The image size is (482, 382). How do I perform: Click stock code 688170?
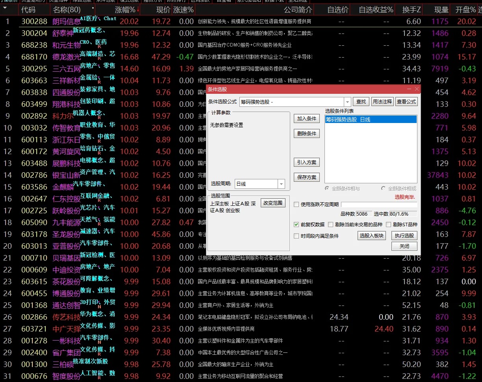(x=34, y=57)
